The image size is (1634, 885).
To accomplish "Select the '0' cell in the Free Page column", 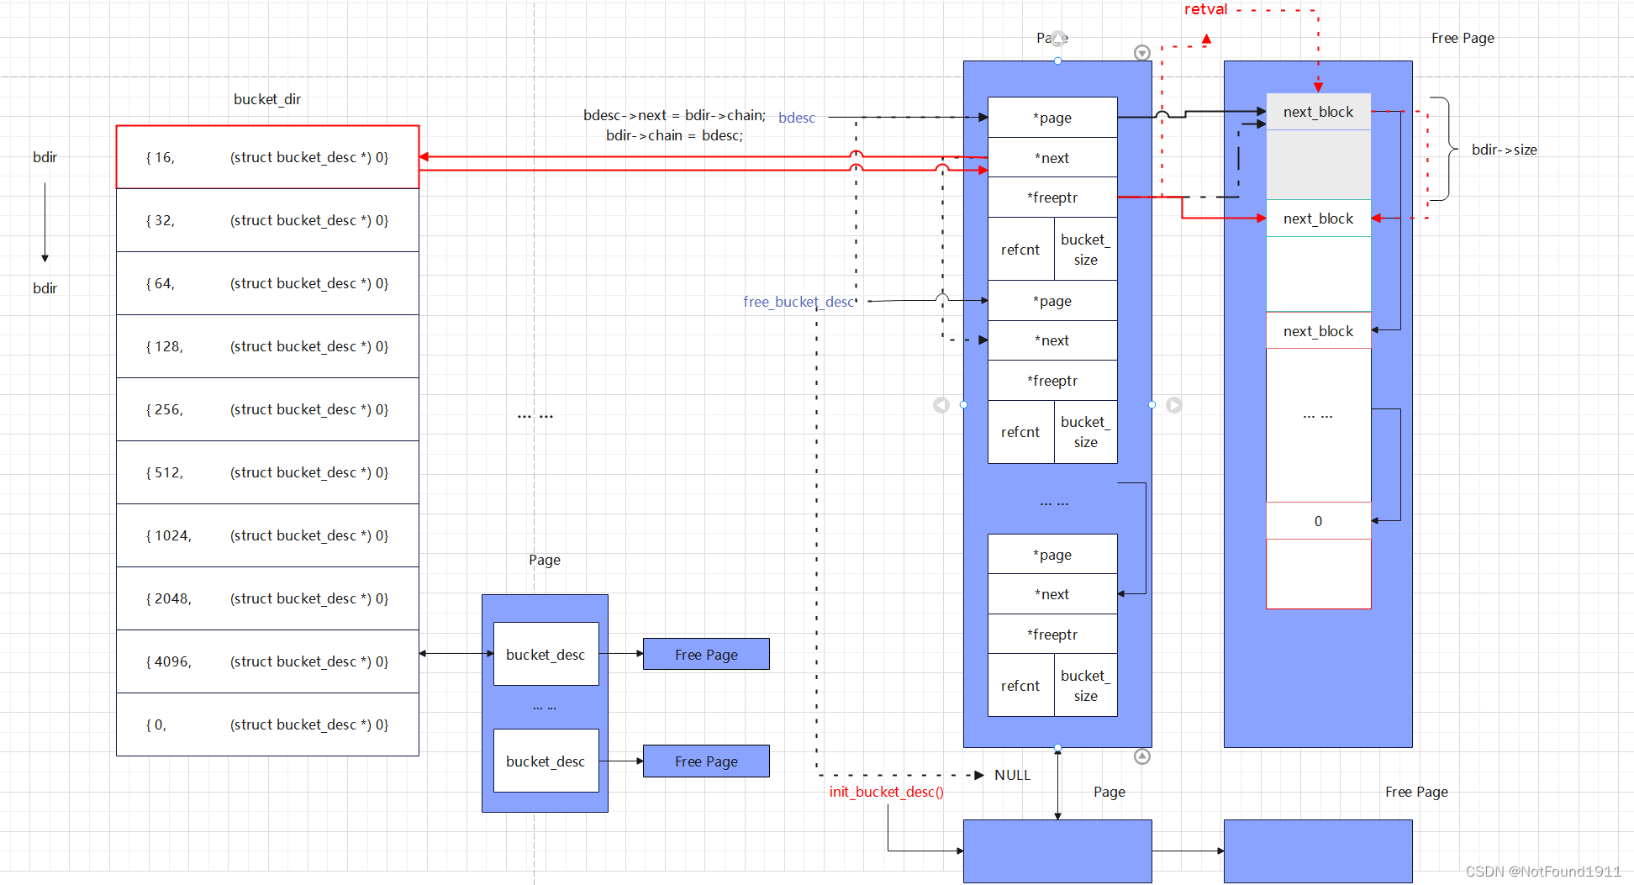I will pos(1318,521).
